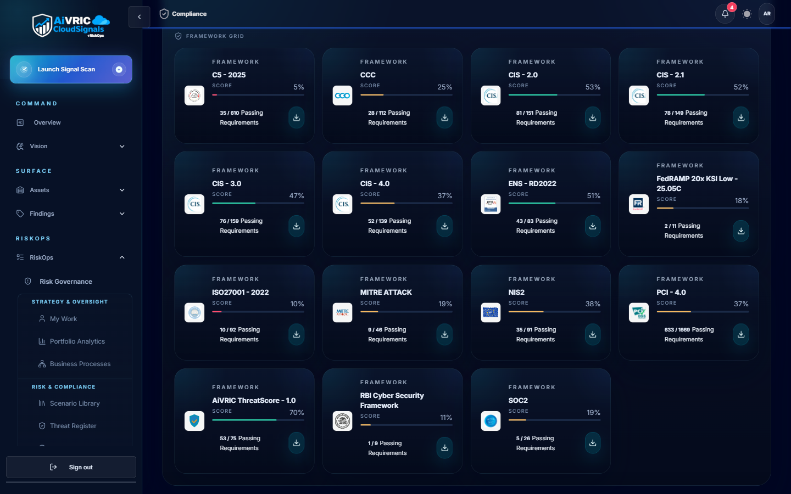
Task: Go to My Work
Action: click(63, 319)
